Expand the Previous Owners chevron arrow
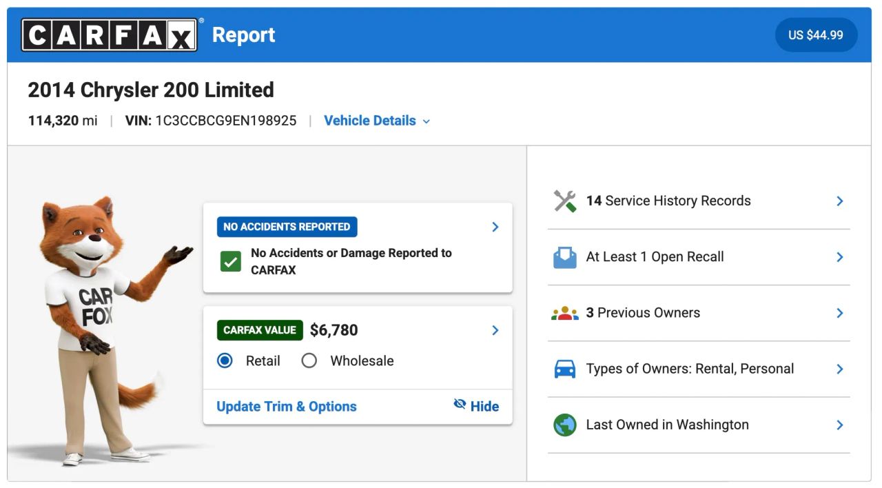 pyautogui.click(x=840, y=313)
